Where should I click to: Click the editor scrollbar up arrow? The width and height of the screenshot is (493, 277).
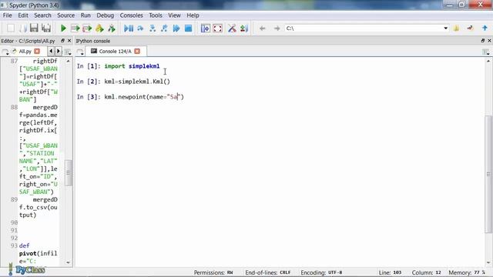[x=69, y=61]
